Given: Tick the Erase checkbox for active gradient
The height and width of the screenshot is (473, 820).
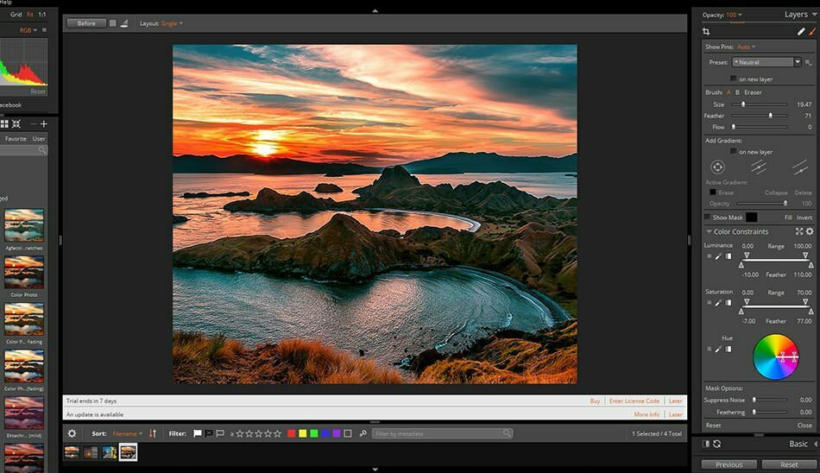Looking at the screenshot, I should (711, 192).
